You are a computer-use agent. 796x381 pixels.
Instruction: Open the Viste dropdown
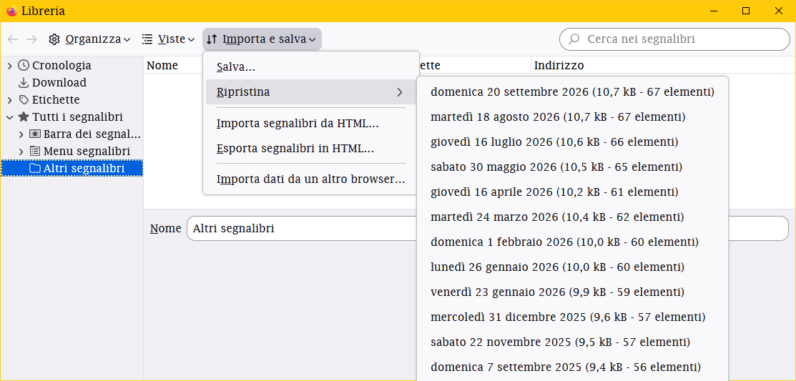tap(169, 39)
